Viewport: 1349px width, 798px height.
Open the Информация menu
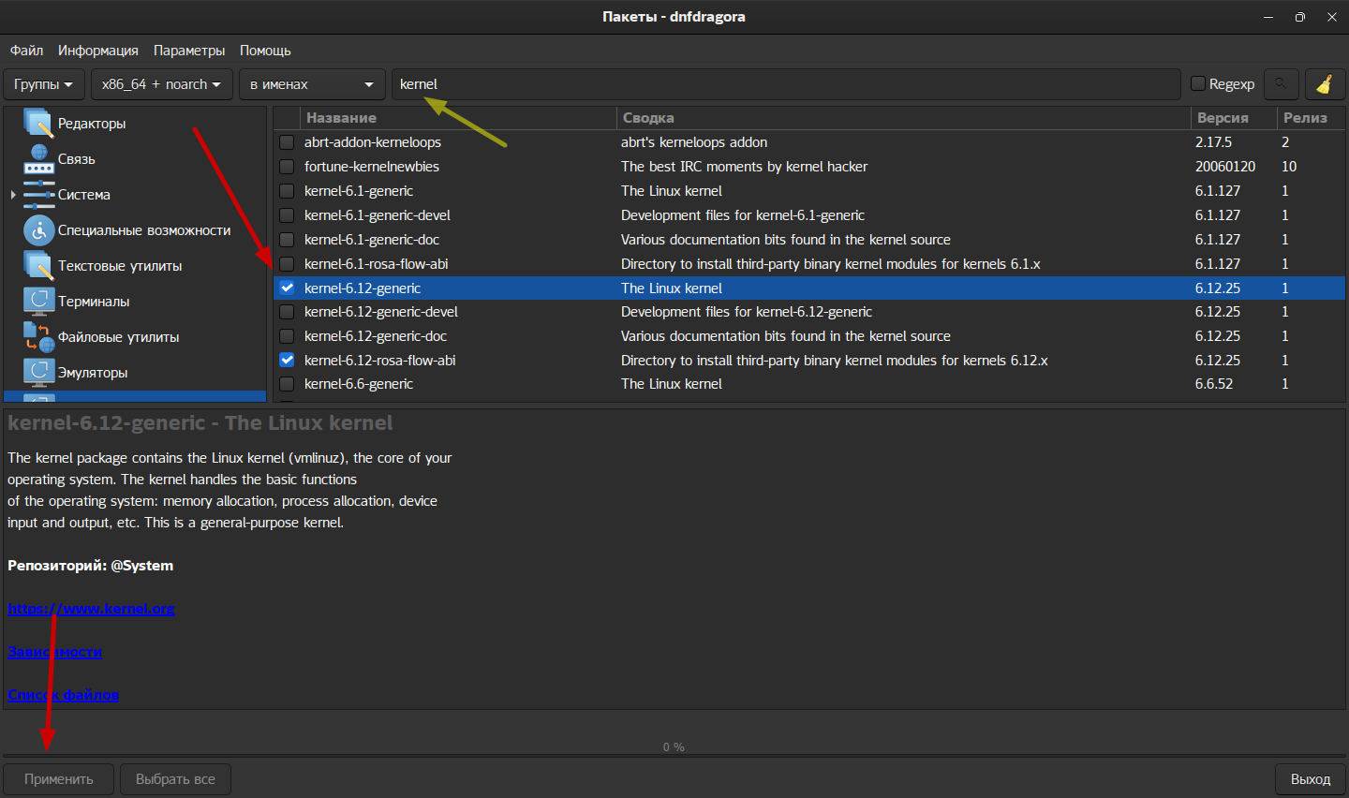click(x=97, y=51)
